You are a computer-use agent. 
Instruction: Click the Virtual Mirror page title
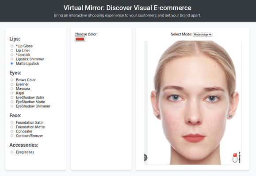point(127,8)
